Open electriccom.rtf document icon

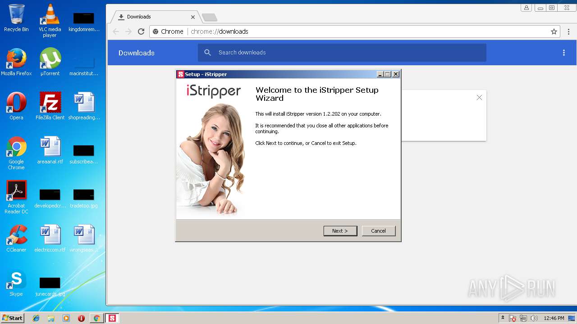tap(50, 238)
